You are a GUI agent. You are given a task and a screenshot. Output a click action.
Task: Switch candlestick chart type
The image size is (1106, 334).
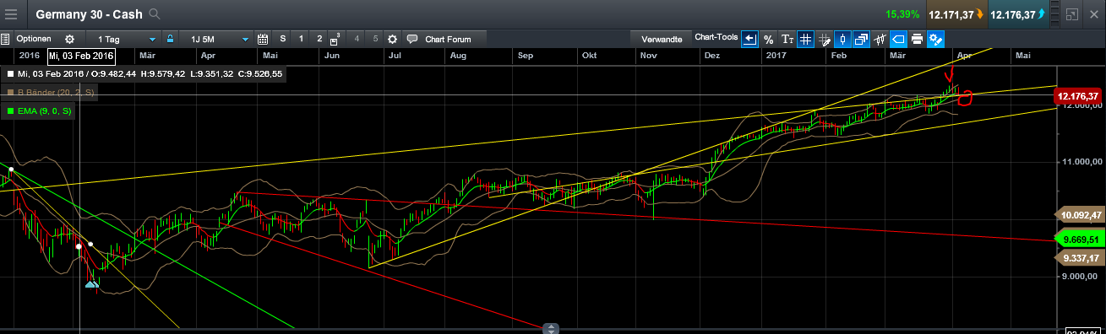(x=842, y=39)
